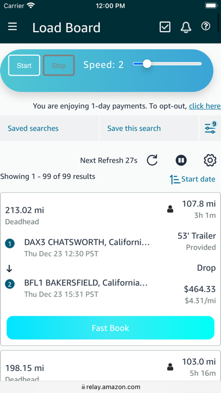Open the checklist tasks icon

tap(165, 27)
